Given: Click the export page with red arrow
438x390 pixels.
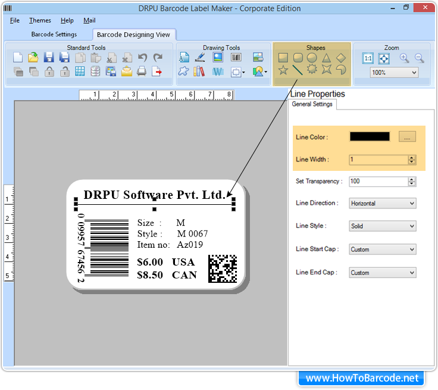Looking at the screenshot, I should tap(157, 71).
